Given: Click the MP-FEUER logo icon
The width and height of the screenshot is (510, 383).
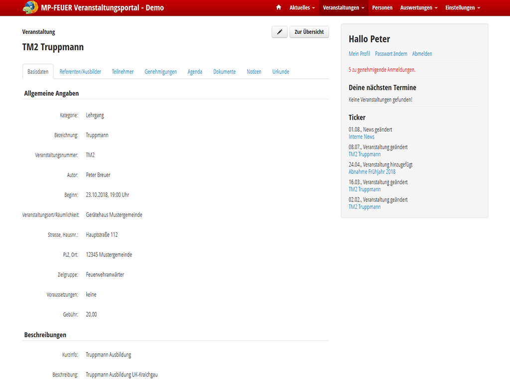Looking at the screenshot, I should (x=30, y=7).
